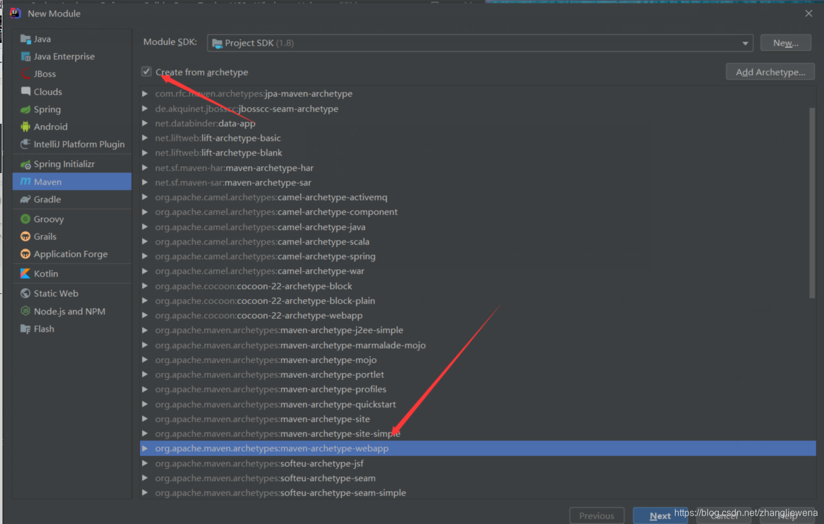Click the Android robot icon
The height and width of the screenshot is (524, 824).
click(x=25, y=127)
